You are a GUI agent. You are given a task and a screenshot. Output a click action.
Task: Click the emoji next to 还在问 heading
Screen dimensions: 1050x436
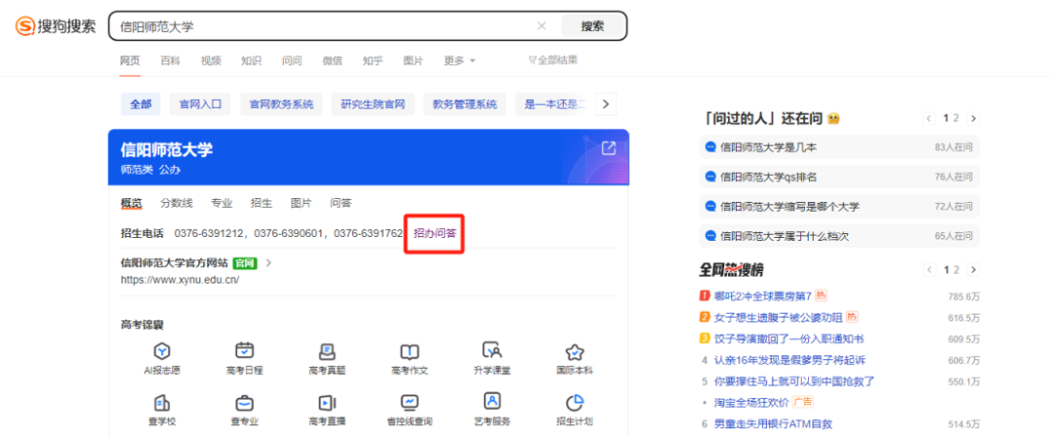pos(834,118)
